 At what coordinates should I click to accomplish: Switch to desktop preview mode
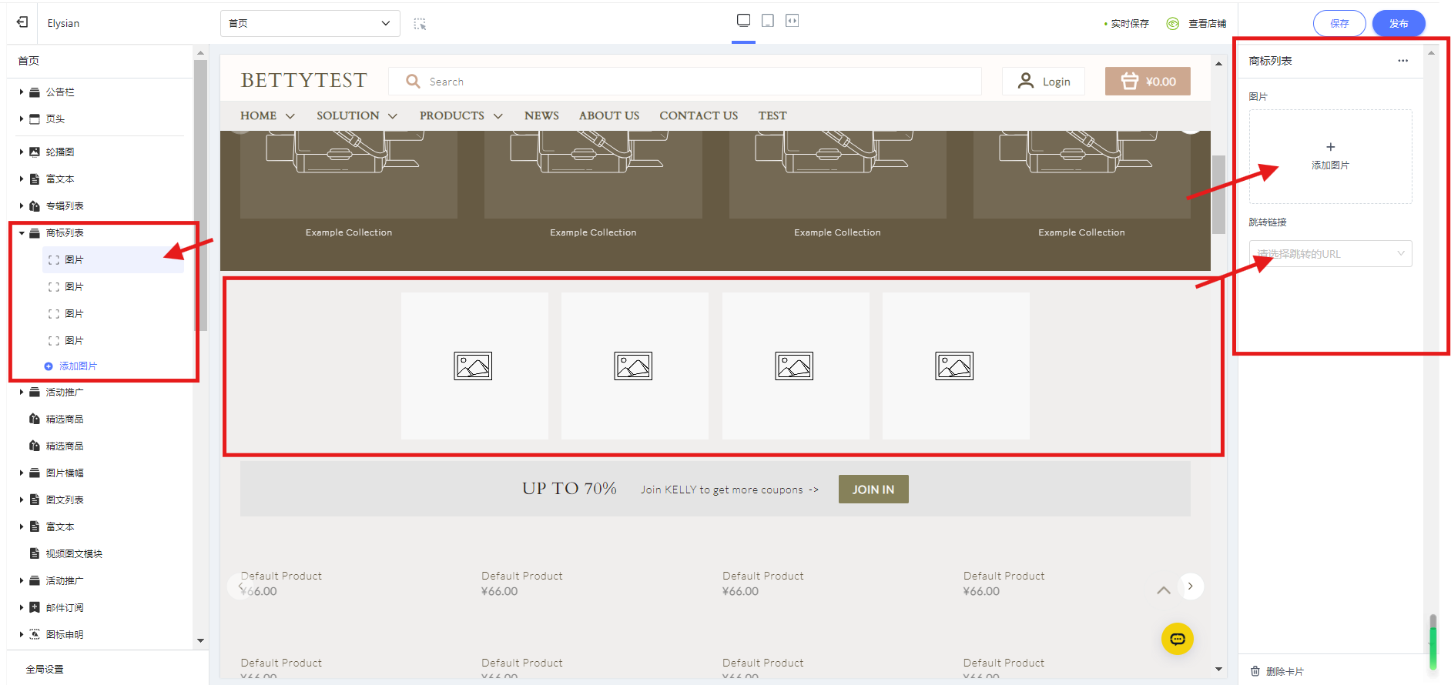(743, 21)
